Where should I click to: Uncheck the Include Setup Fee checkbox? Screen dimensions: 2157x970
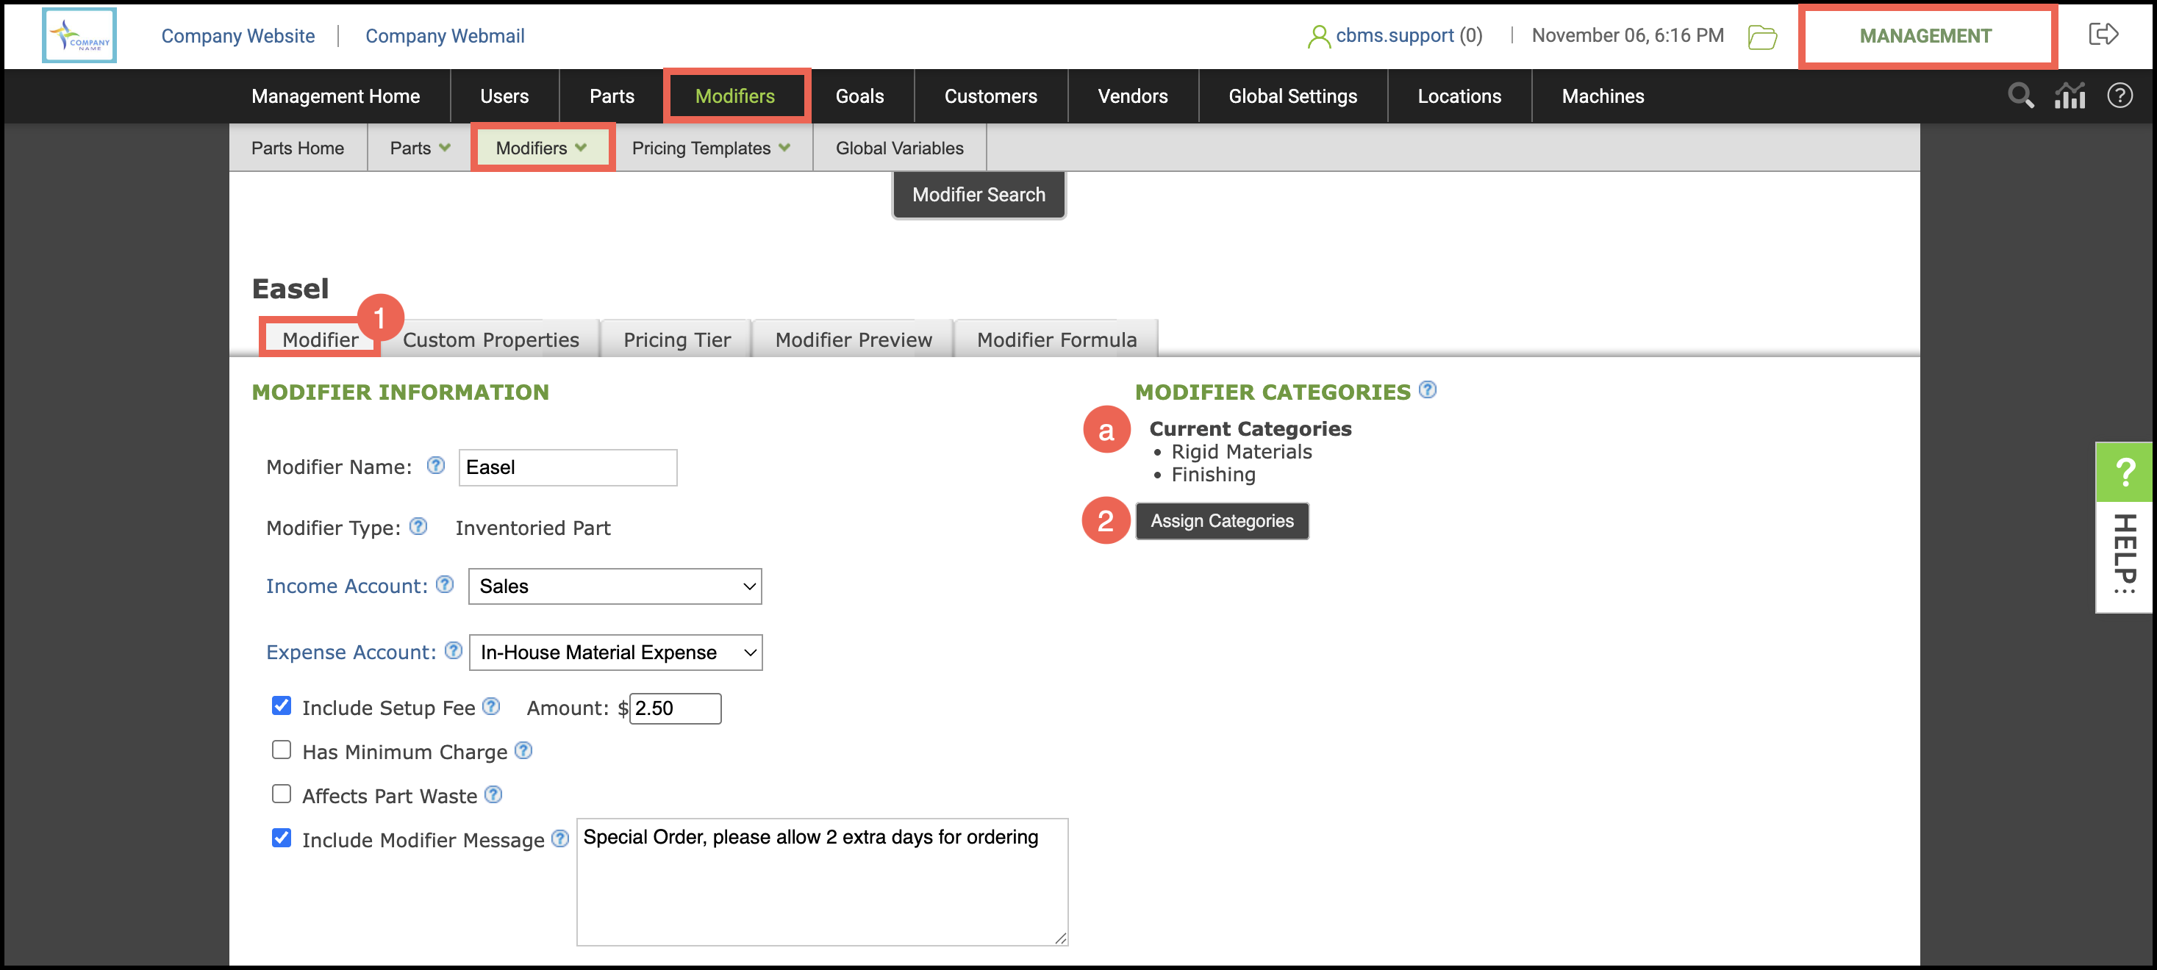click(x=282, y=705)
